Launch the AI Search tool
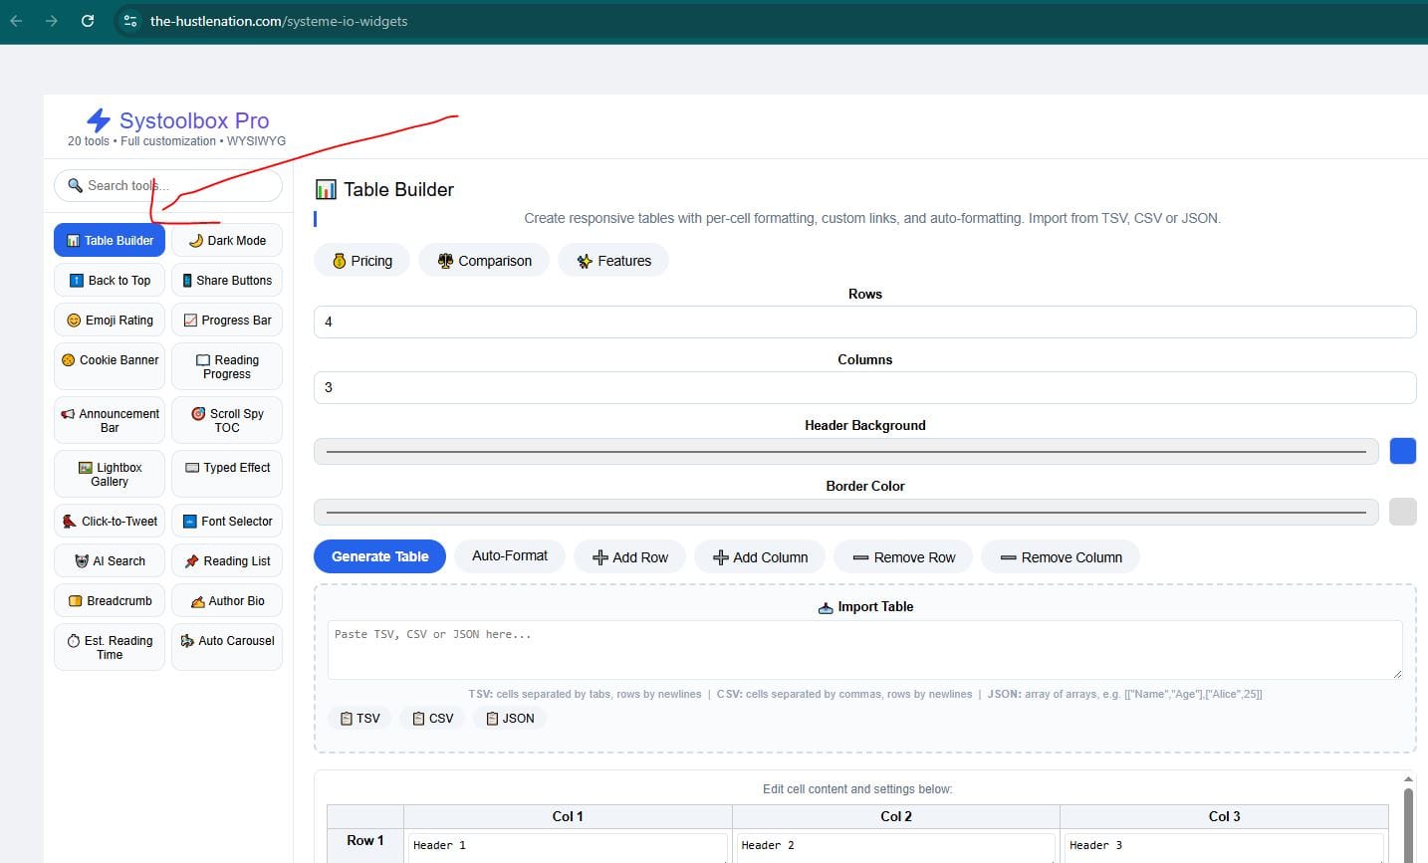The image size is (1428, 863). click(x=110, y=560)
